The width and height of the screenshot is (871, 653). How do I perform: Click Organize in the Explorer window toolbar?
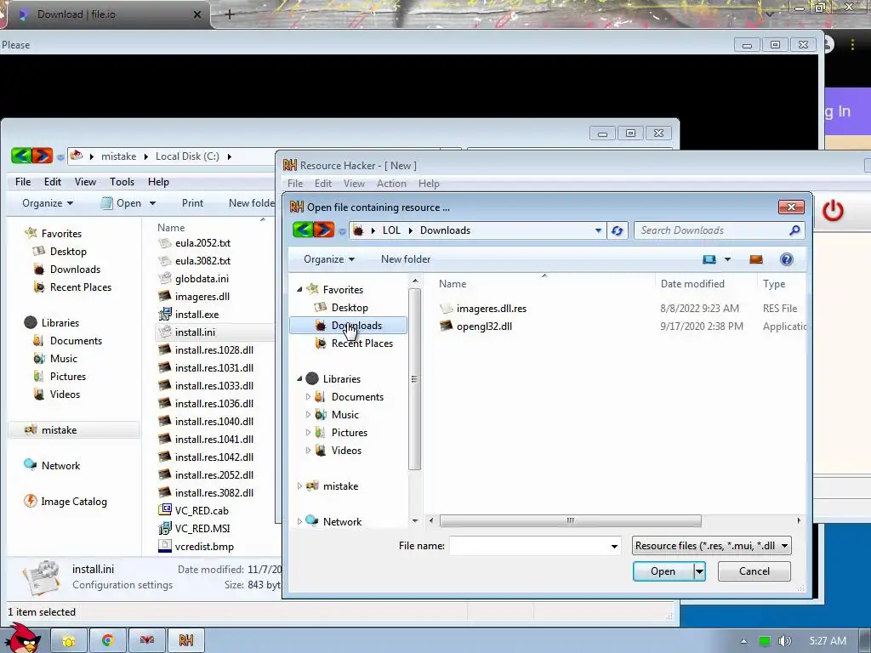point(48,203)
